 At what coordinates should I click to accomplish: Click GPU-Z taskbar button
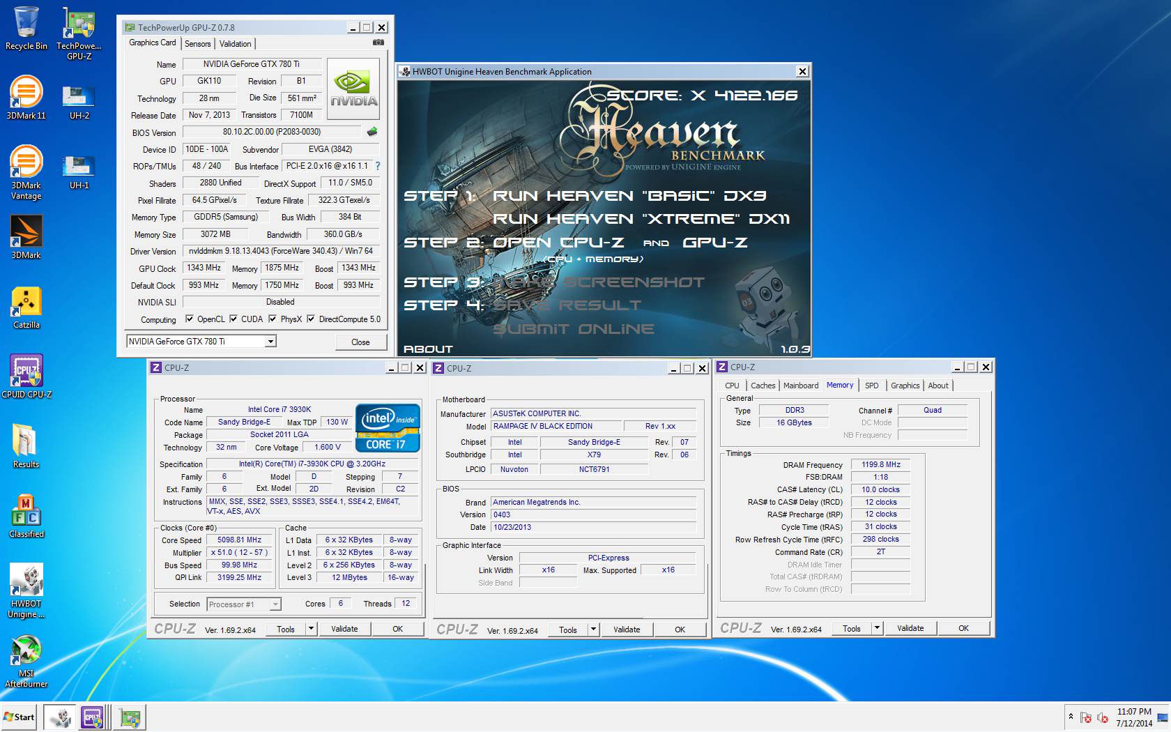tap(130, 717)
